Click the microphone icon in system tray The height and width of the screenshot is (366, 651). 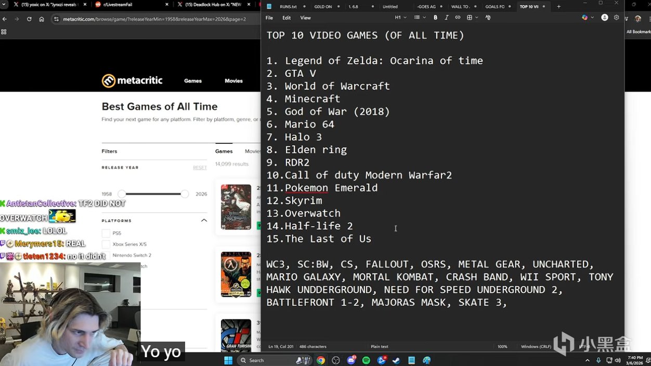tap(598, 360)
